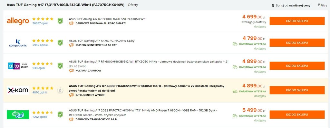Click x-kom five-star rating
The height and width of the screenshot is (128, 330).
43,88
